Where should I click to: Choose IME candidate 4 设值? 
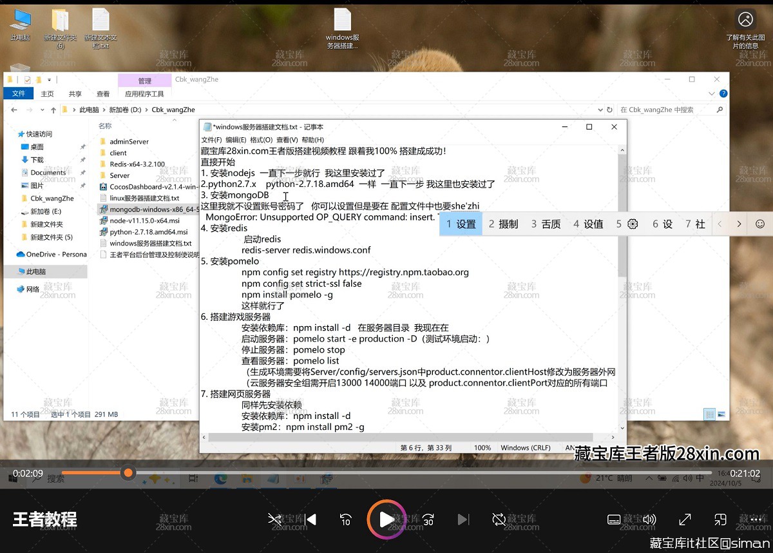tap(588, 224)
